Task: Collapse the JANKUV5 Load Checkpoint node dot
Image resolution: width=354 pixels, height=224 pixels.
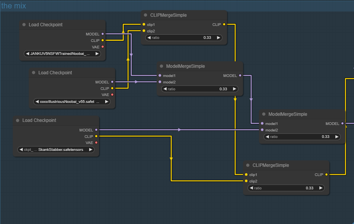Action: [x=24, y=25]
